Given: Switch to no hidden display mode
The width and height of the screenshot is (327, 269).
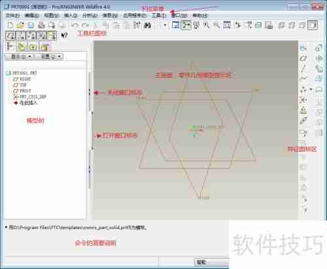Looking at the screenshot, I should pyautogui.click(x=302, y=26).
